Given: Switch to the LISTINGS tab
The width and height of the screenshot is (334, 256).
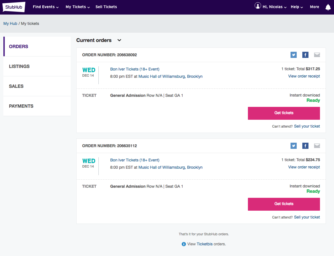Looking at the screenshot, I should (19, 66).
